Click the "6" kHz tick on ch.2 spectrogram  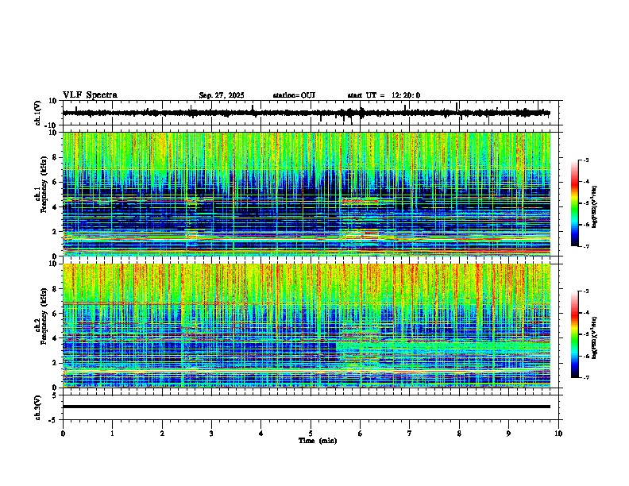[56, 314]
